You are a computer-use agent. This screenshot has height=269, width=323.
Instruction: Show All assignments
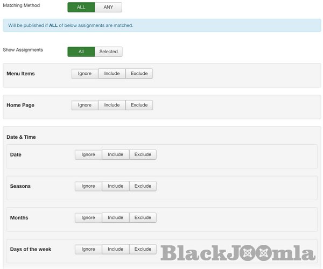(81, 52)
